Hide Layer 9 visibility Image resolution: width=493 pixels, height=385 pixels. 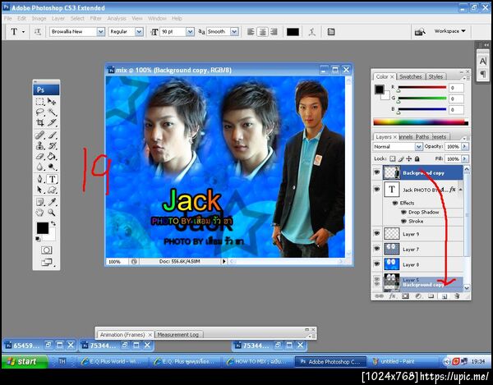(x=376, y=233)
